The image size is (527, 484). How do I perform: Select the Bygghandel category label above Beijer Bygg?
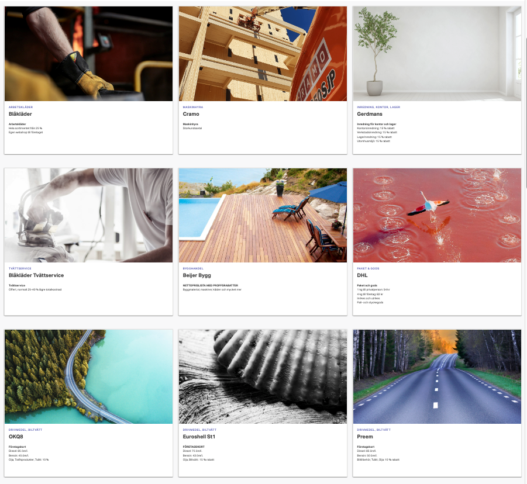tap(193, 268)
